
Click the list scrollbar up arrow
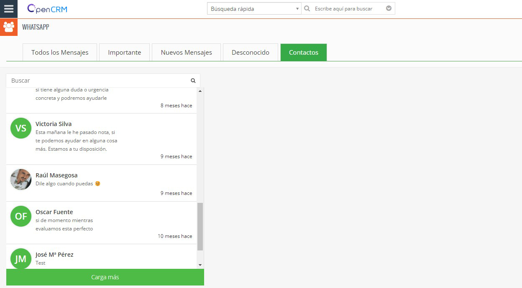200,91
